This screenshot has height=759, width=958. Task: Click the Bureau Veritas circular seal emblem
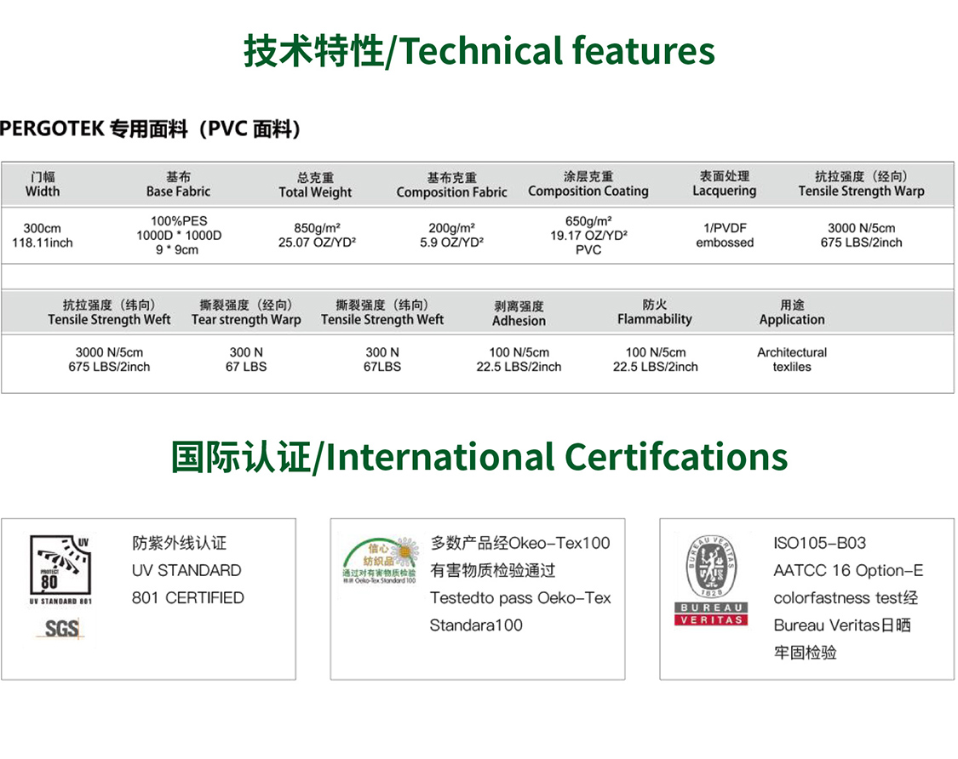711,565
